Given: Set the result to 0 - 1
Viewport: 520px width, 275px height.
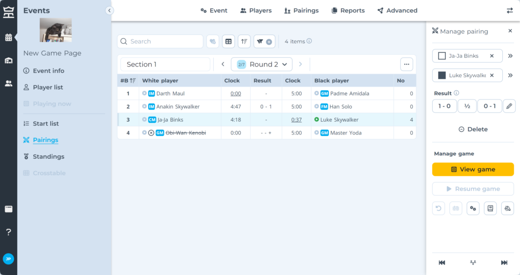Looking at the screenshot, I should point(490,106).
